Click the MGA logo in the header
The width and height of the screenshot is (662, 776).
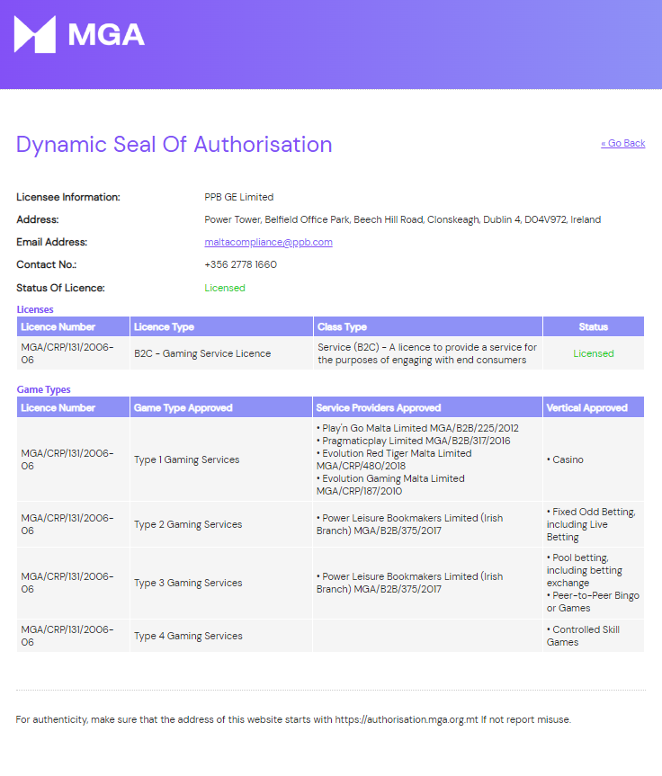click(79, 34)
